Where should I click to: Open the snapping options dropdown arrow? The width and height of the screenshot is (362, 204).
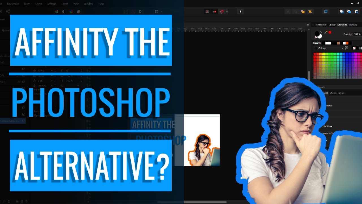click(x=227, y=12)
